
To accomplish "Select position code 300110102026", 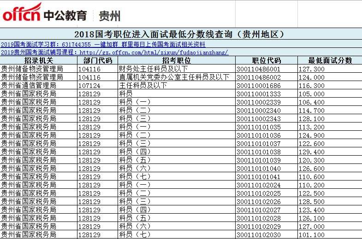I will click(x=267, y=201).
